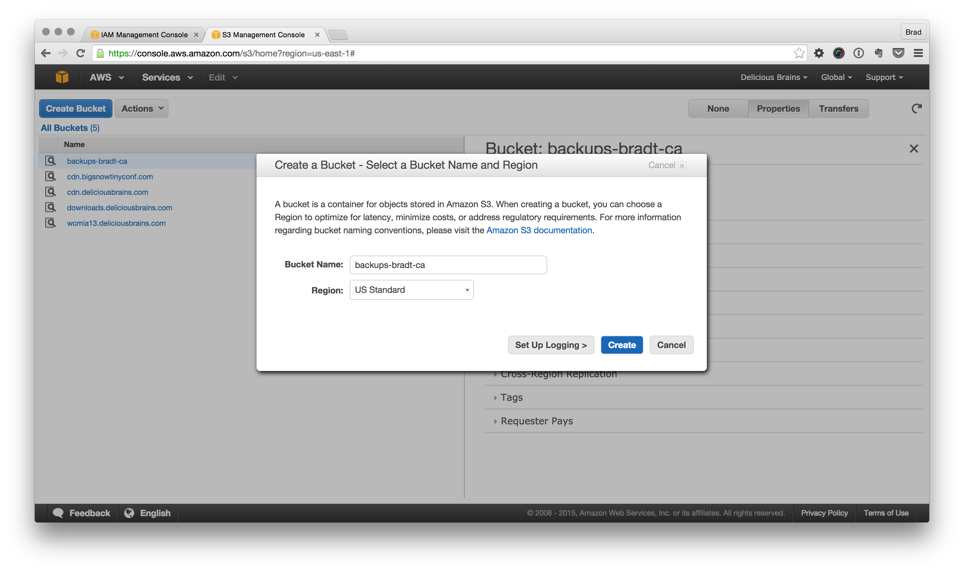Open the Services dropdown menu
The image size is (964, 572).
click(167, 77)
